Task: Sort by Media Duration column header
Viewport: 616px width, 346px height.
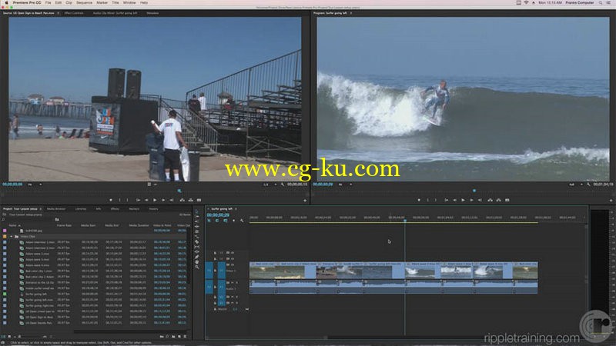Action: click(x=139, y=225)
